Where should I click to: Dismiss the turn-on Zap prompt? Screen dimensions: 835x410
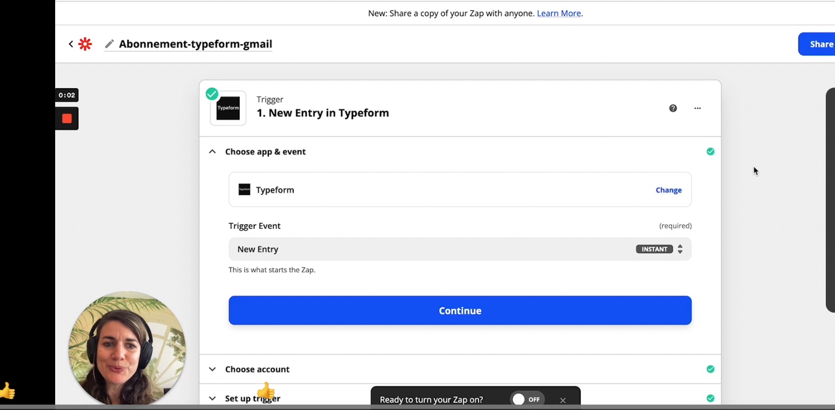[x=562, y=400]
